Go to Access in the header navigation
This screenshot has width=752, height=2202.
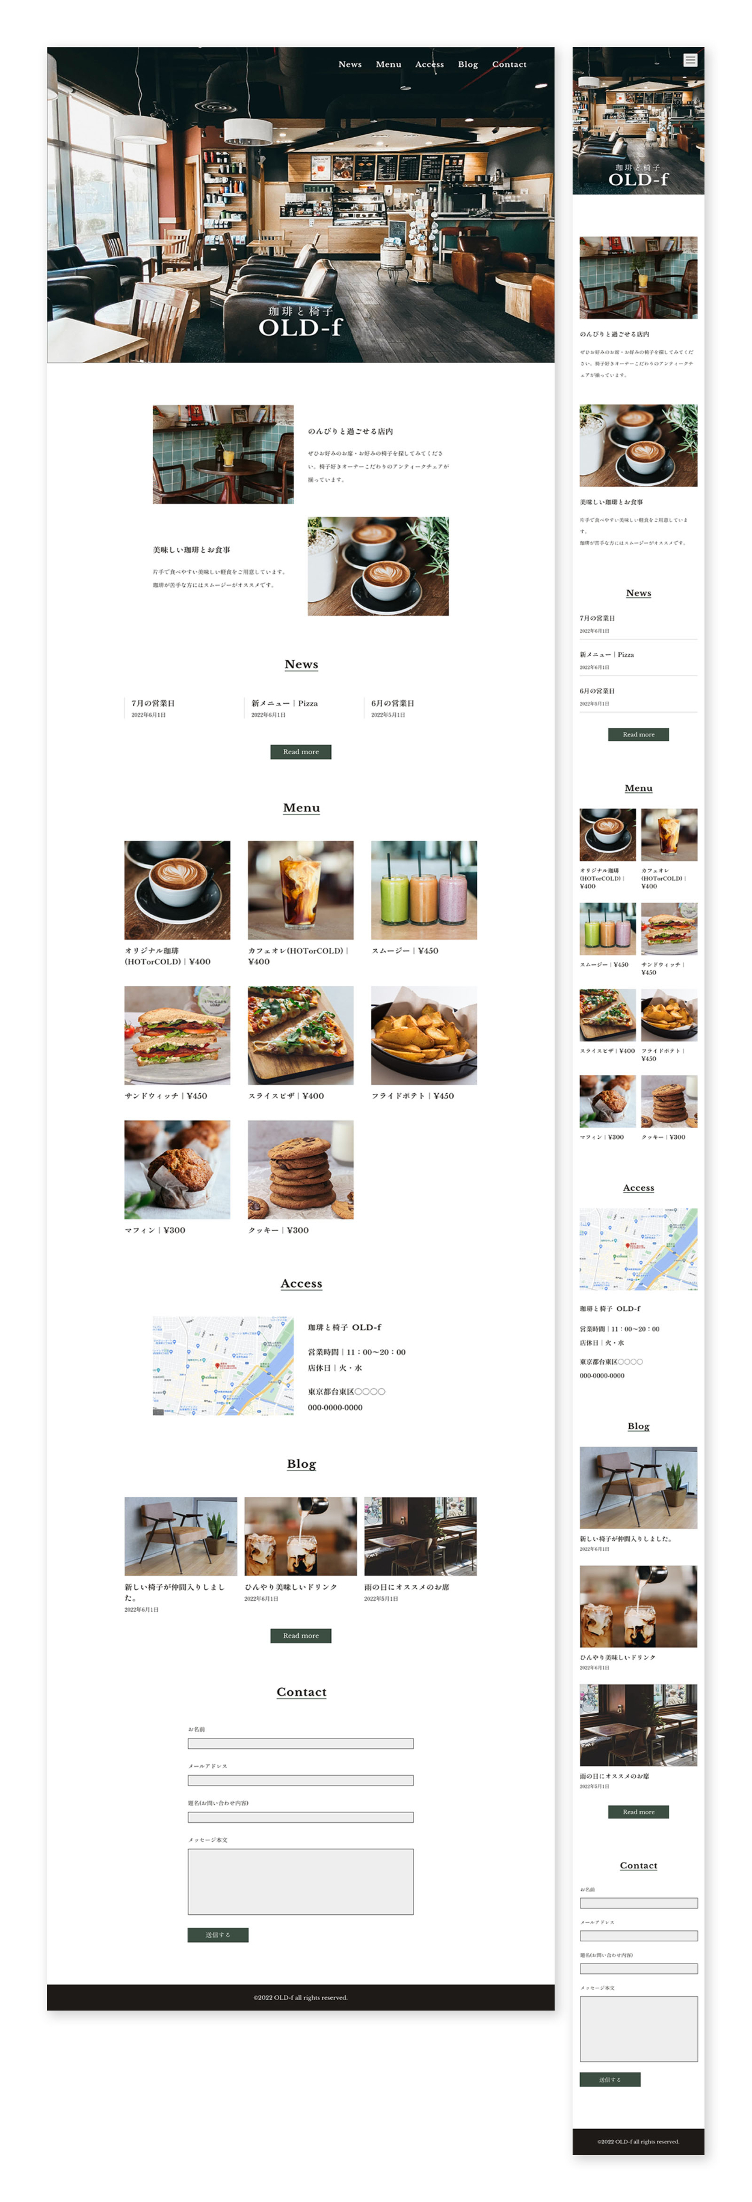click(x=429, y=65)
